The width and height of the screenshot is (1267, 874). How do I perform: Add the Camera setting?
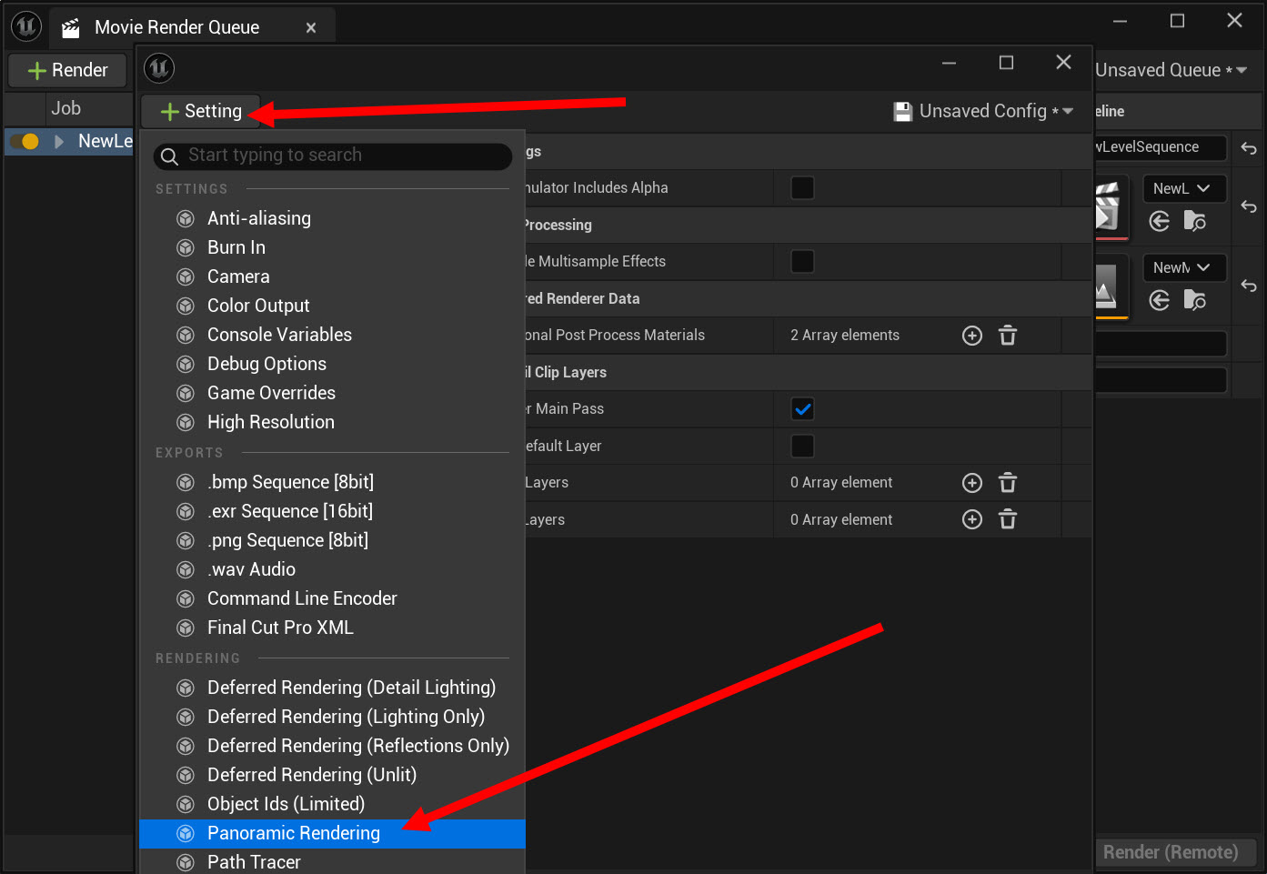pos(332,276)
